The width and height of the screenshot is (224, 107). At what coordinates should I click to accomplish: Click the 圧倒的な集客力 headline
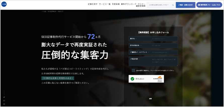(75, 55)
